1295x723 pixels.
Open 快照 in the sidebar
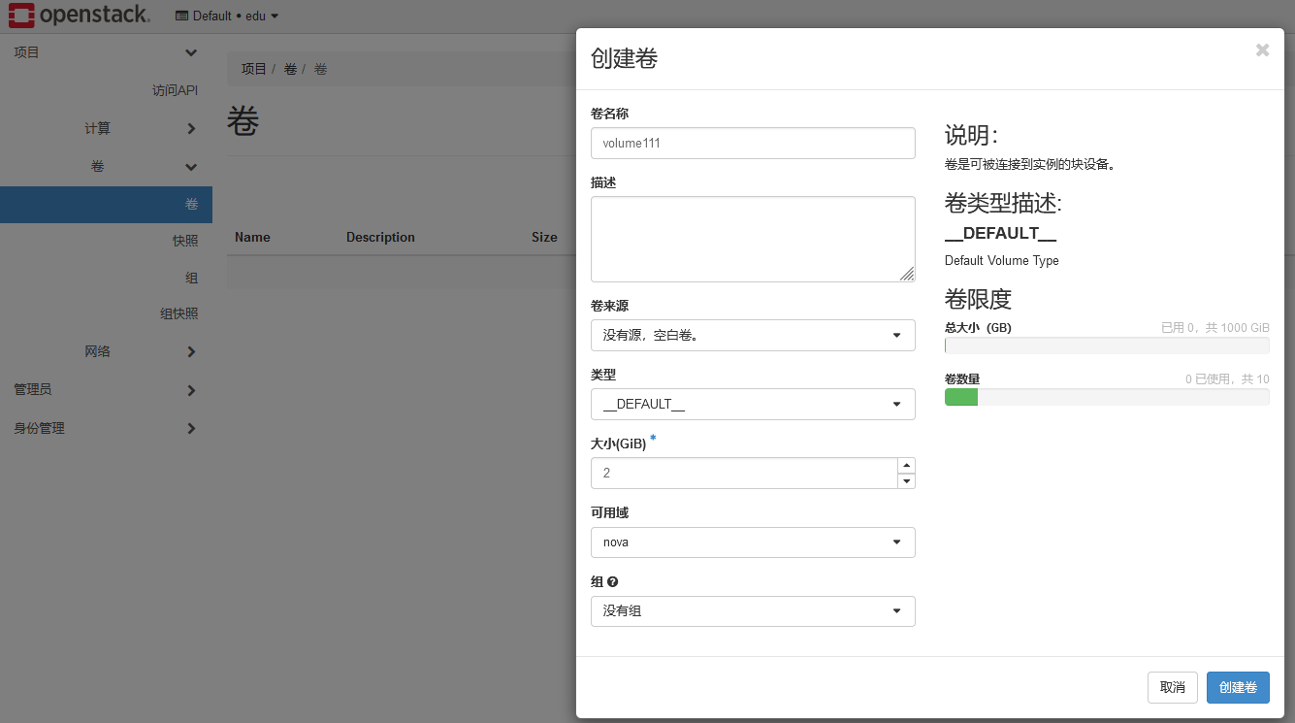pyautogui.click(x=184, y=241)
